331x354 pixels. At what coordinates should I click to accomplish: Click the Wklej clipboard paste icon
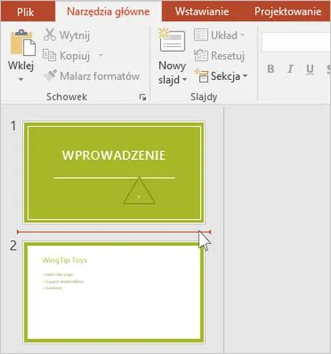(23, 43)
